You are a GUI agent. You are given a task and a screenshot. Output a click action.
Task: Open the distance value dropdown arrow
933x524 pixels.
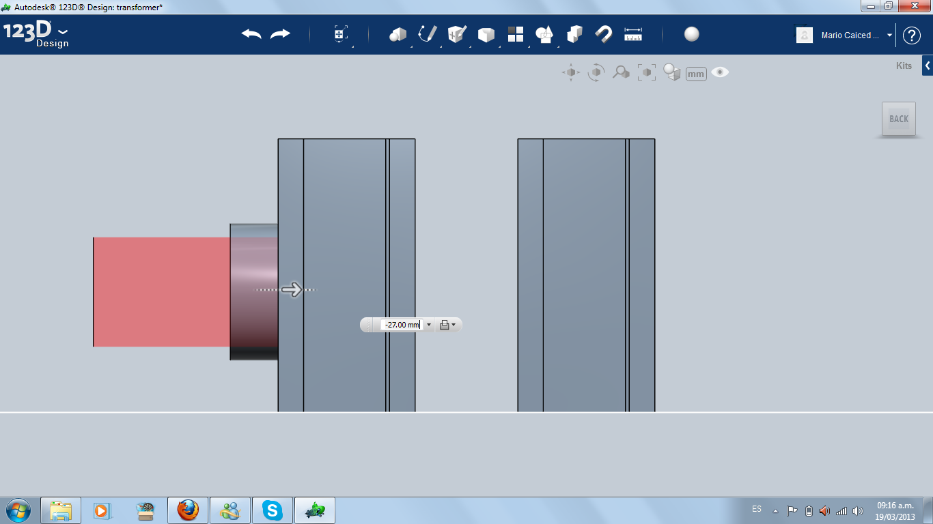click(x=429, y=325)
